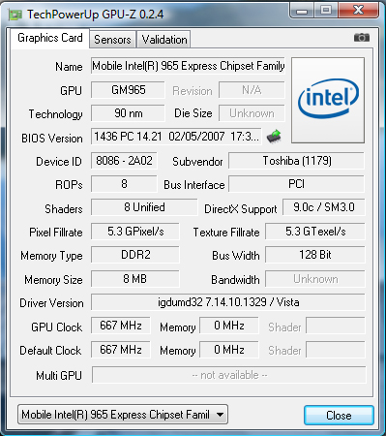Click the Multi GPU not available field
Image resolution: width=386 pixels, height=436 pixels.
coord(229,375)
